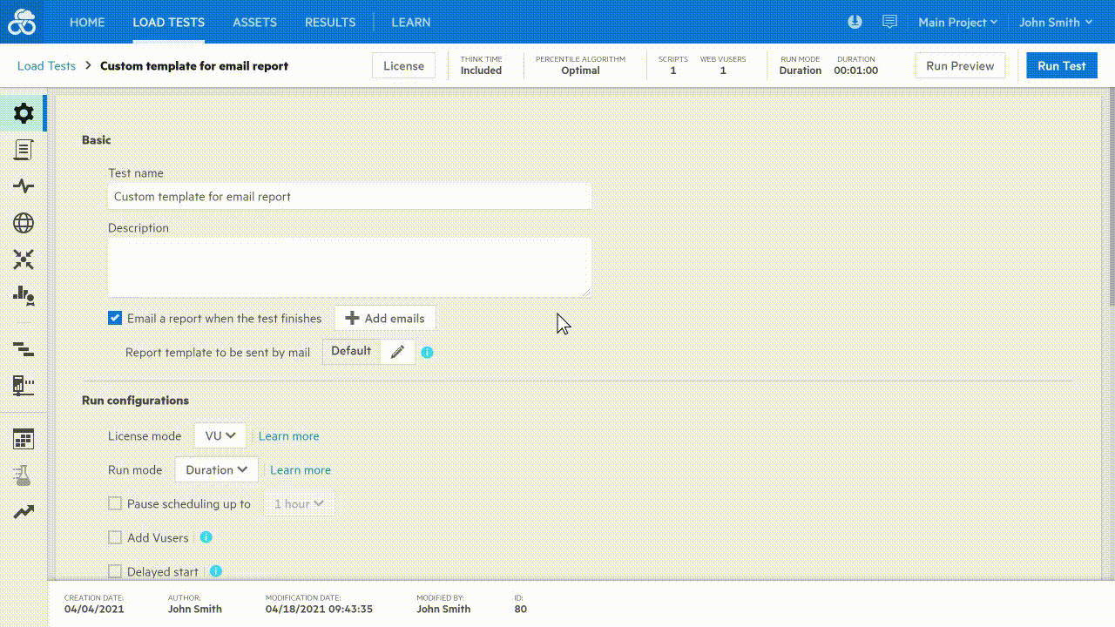Screen dimensions: 1115x627
Task: Enable the Add Vusers checkbox
Action: (114, 537)
